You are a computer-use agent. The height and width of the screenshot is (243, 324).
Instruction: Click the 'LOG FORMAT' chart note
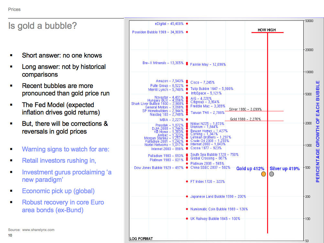click(141, 239)
